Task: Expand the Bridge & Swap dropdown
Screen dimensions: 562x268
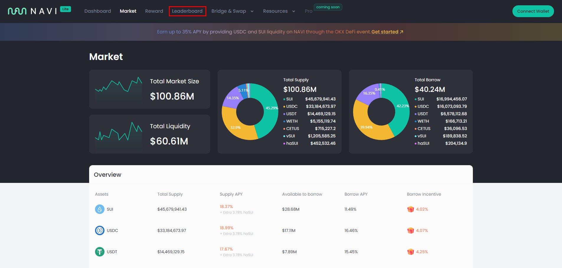Action: pos(232,11)
